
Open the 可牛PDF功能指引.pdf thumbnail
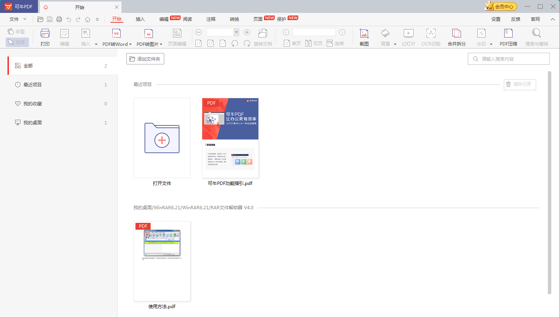coord(230,138)
